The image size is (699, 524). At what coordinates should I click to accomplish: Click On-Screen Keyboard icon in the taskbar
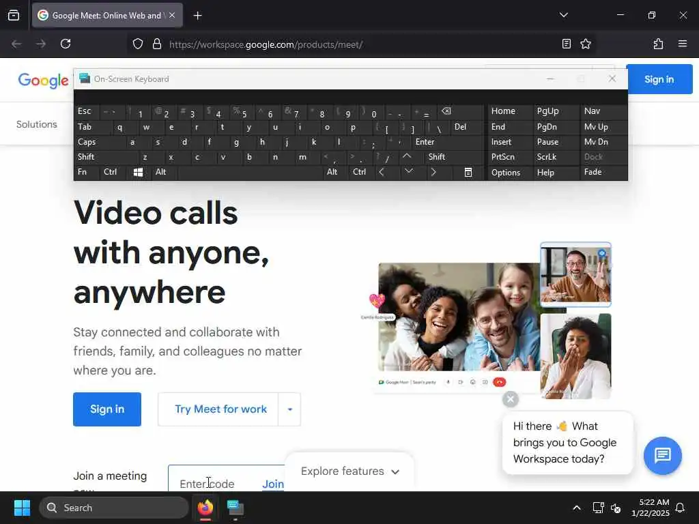pos(236,508)
